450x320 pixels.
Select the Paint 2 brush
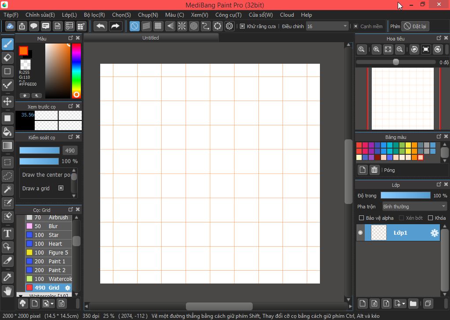pos(48,270)
